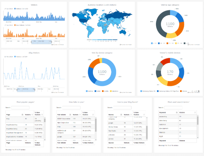This screenshot has width=204, height=156.
Task: Sort Most popular pages by Visitors column
Action: 29,115
